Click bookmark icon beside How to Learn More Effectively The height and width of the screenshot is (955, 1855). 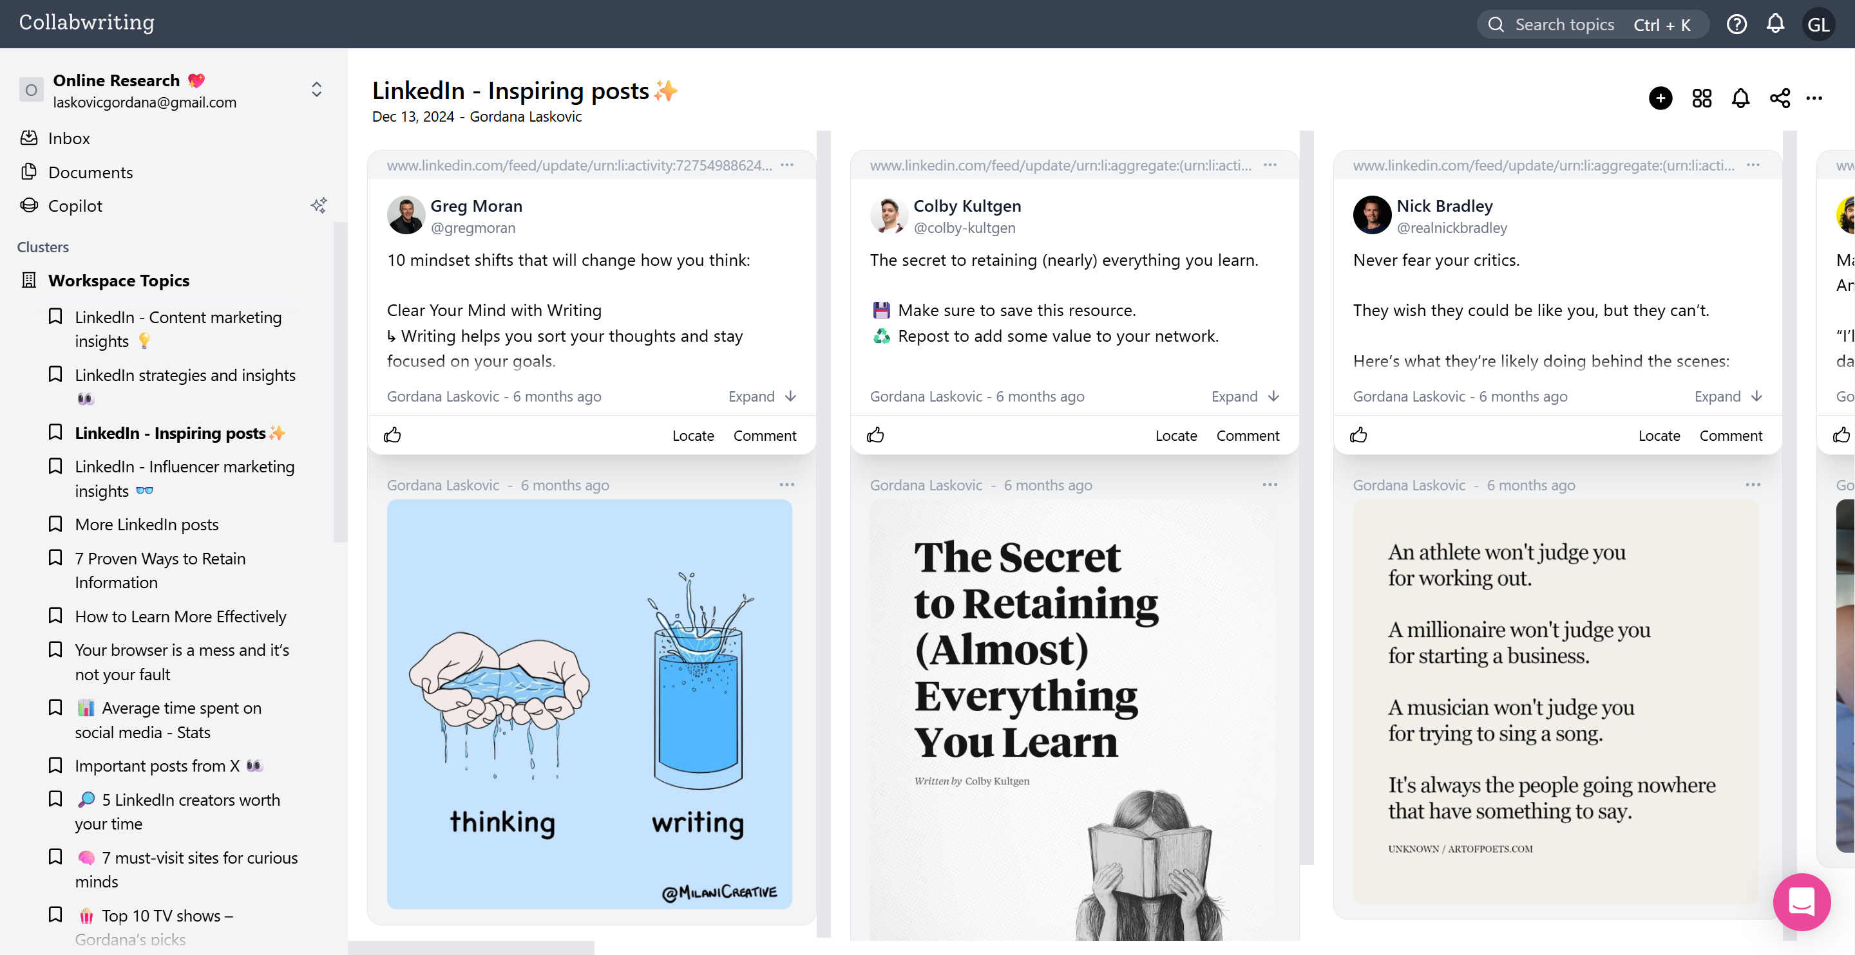[x=55, y=615]
